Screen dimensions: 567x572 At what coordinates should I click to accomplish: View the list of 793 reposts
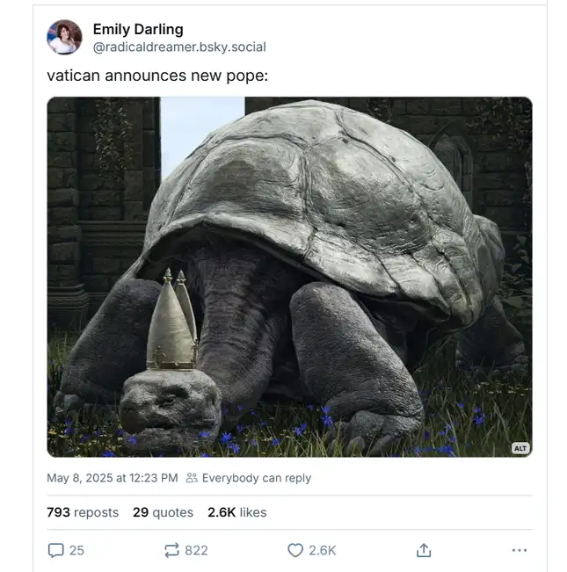click(83, 512)
